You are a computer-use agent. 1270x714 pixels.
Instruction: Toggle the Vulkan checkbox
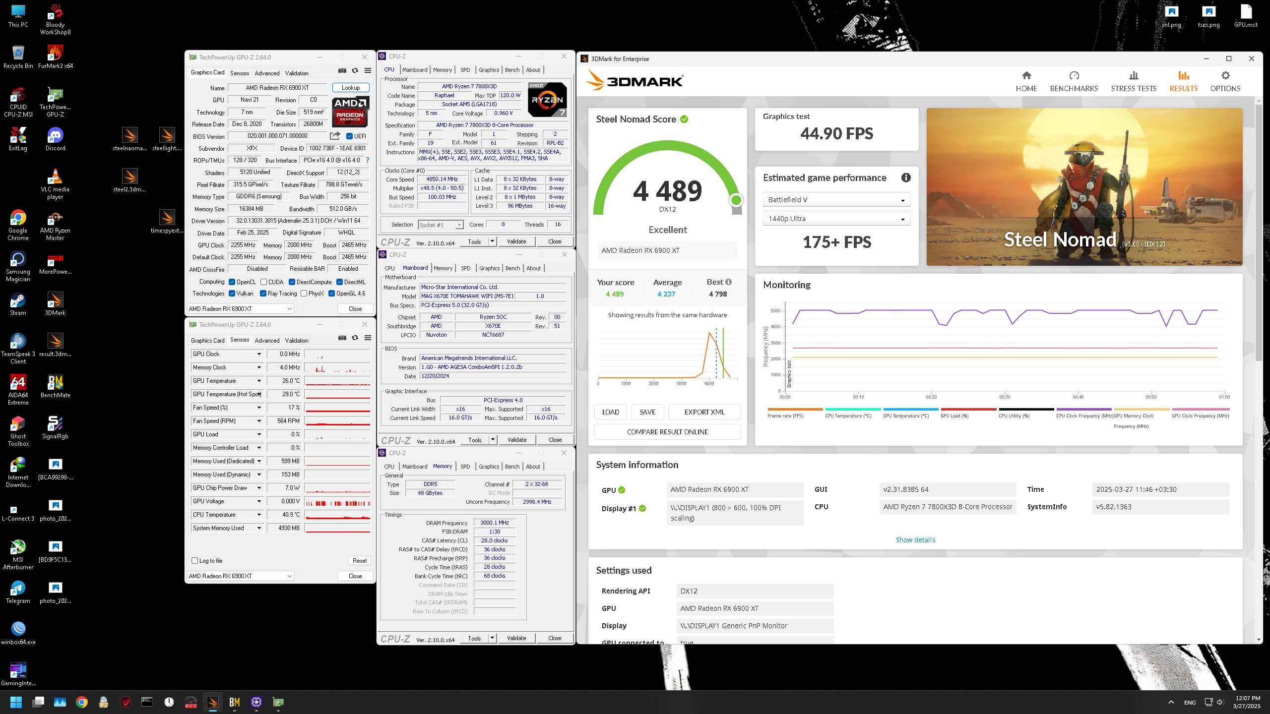pyautogui.click(x=232, y=293)
